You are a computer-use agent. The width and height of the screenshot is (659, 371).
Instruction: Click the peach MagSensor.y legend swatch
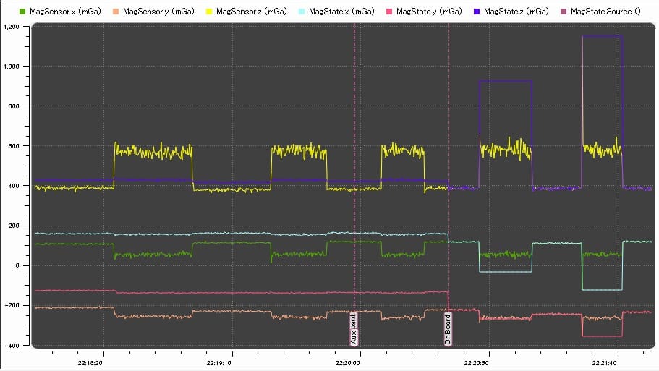[x=115, y=12]
